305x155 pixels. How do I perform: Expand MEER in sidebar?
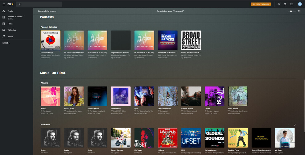tap(6, 43)
